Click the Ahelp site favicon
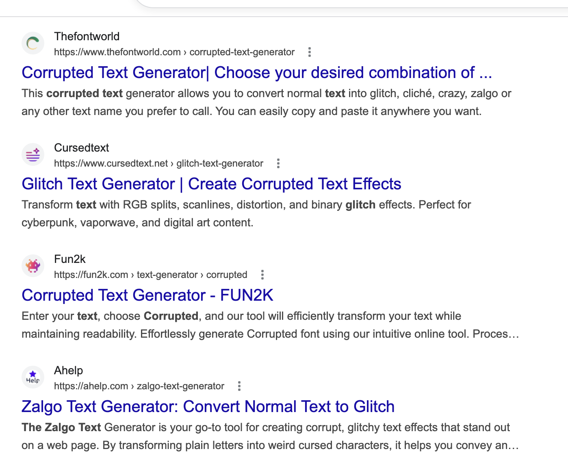The height and width of the screenshot is (460, 568). [x=33, y=377]
